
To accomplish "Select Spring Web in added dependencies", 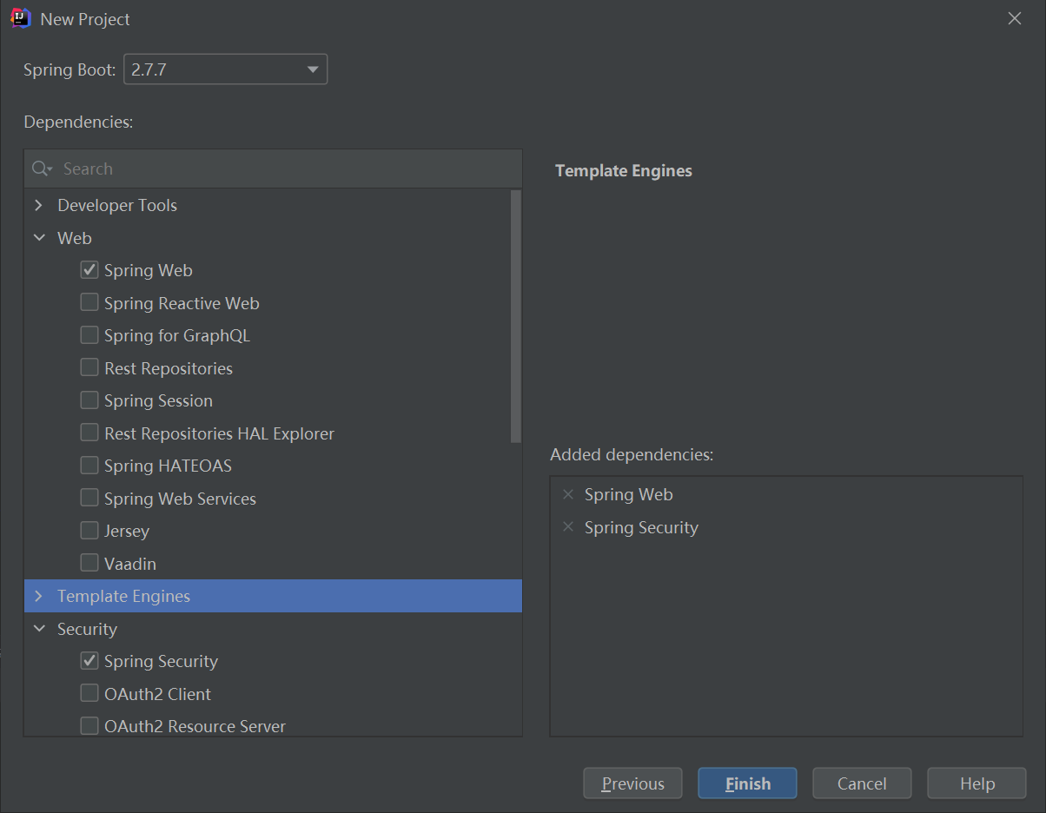I will (x=628, y=494).
